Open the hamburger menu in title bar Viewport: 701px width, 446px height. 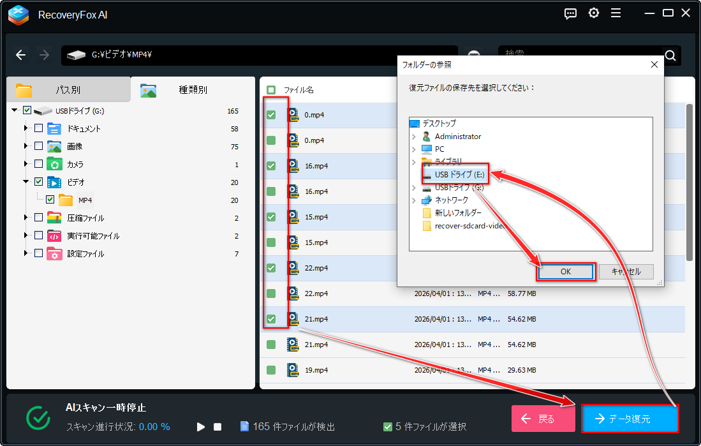(616, 13)
